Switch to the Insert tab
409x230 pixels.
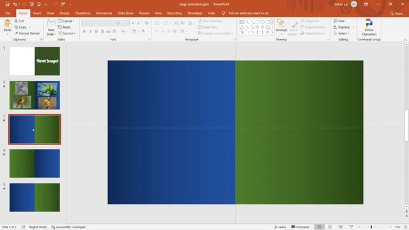tap(37, 13)
